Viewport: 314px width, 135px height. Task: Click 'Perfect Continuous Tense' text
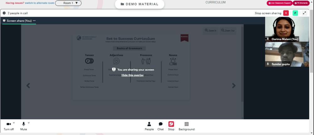point(89,87)
